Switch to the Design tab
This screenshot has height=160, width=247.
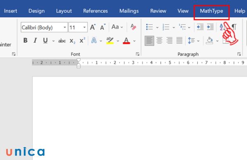36,11
